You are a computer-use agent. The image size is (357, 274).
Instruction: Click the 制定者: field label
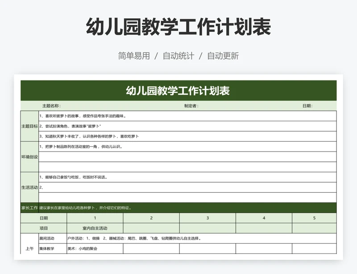click(191, 106)
